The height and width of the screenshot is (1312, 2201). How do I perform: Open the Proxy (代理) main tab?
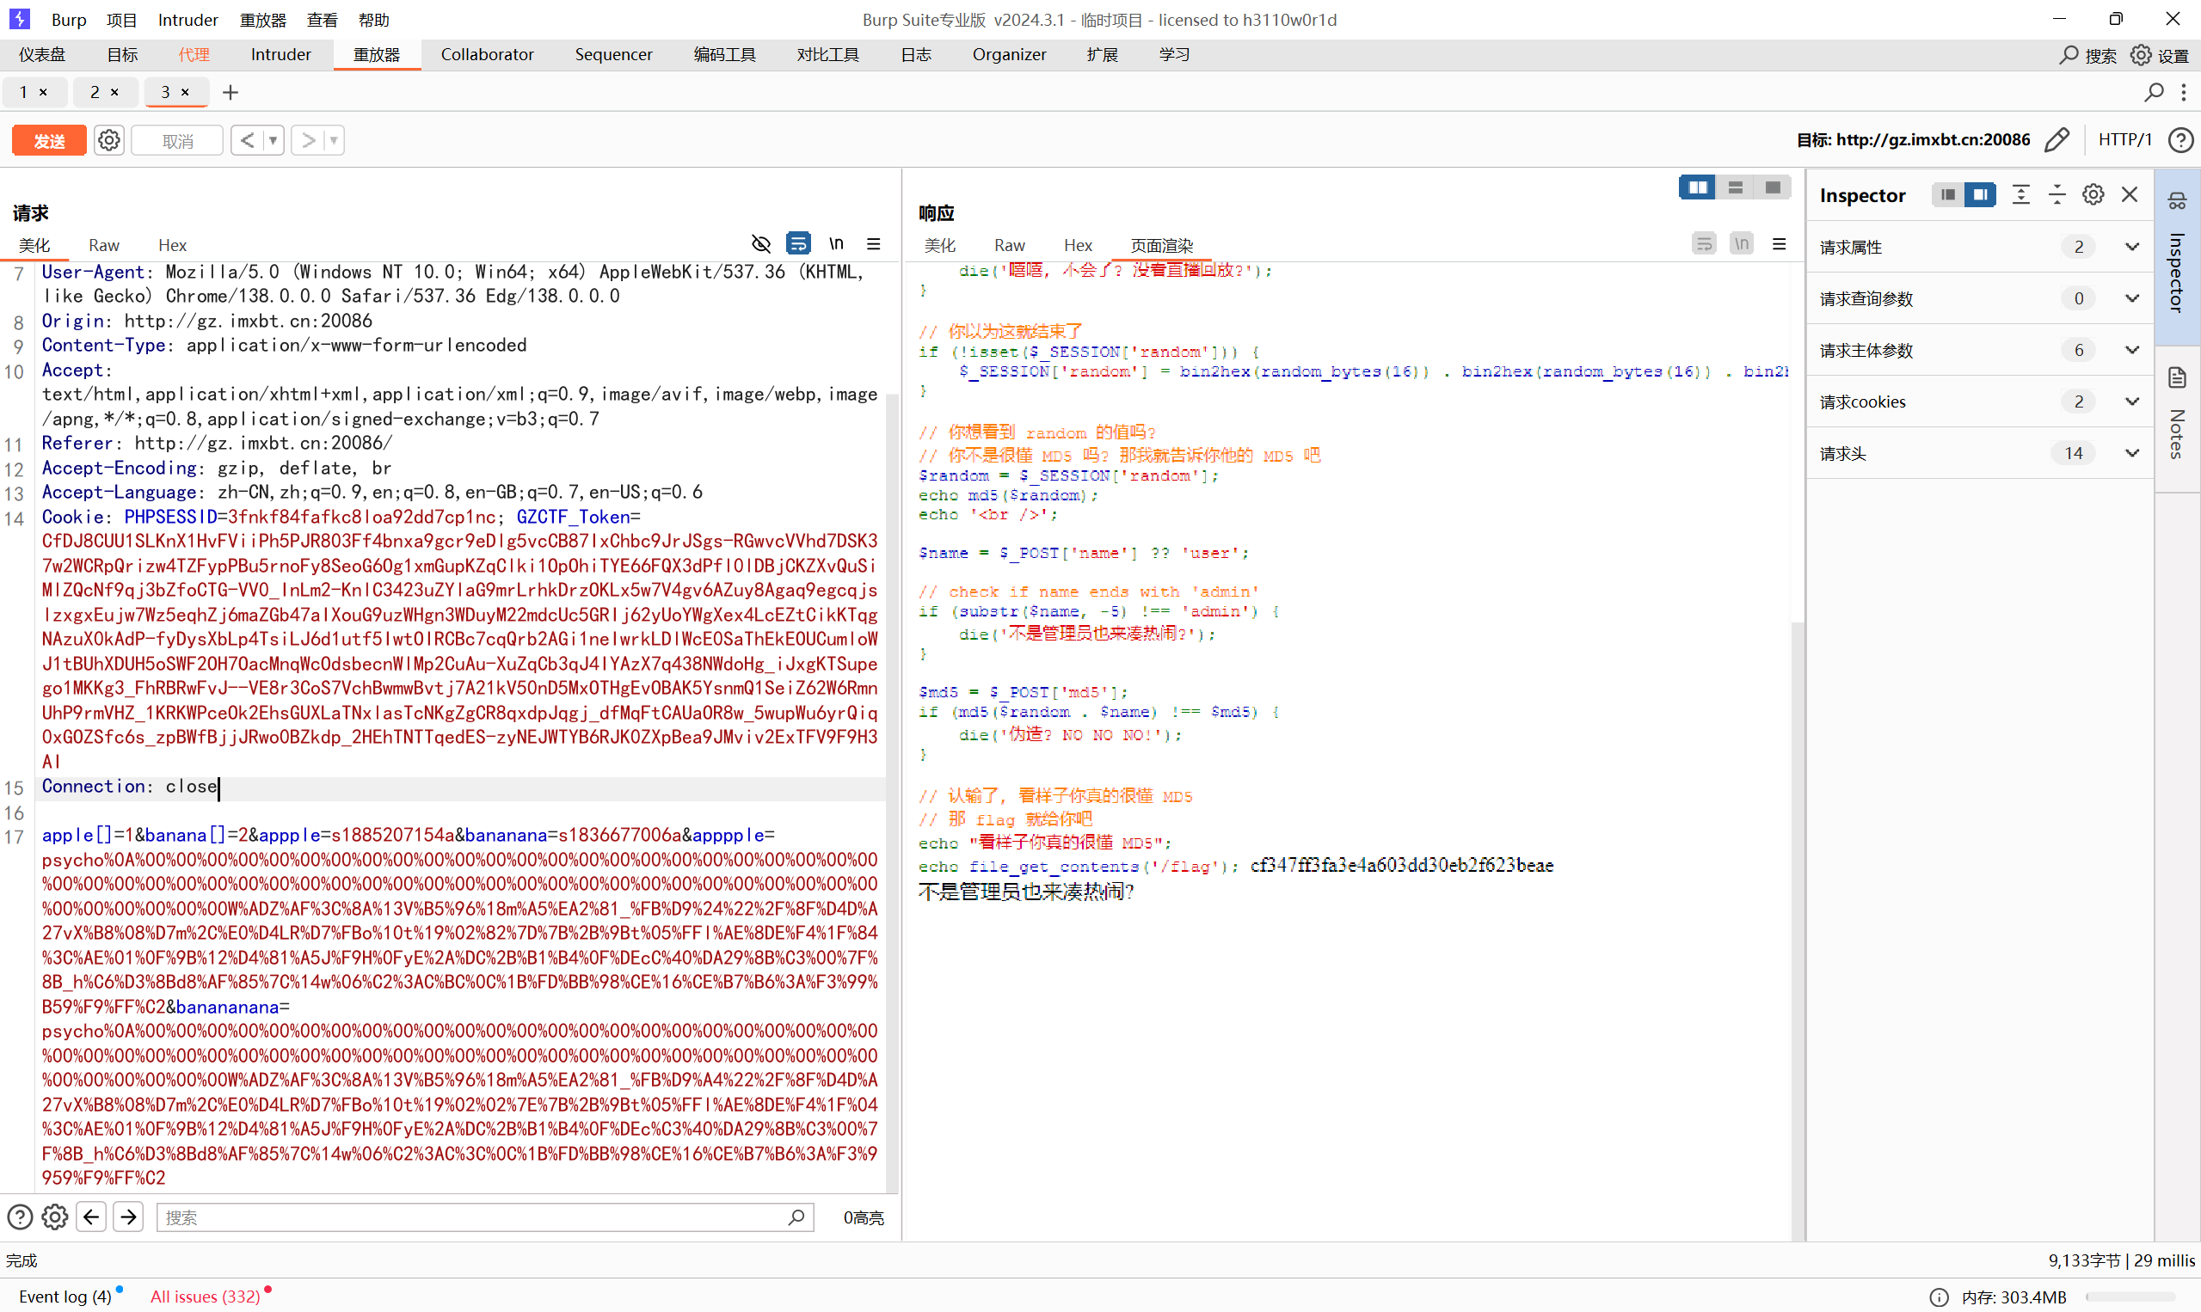click(x=194, y=55)
